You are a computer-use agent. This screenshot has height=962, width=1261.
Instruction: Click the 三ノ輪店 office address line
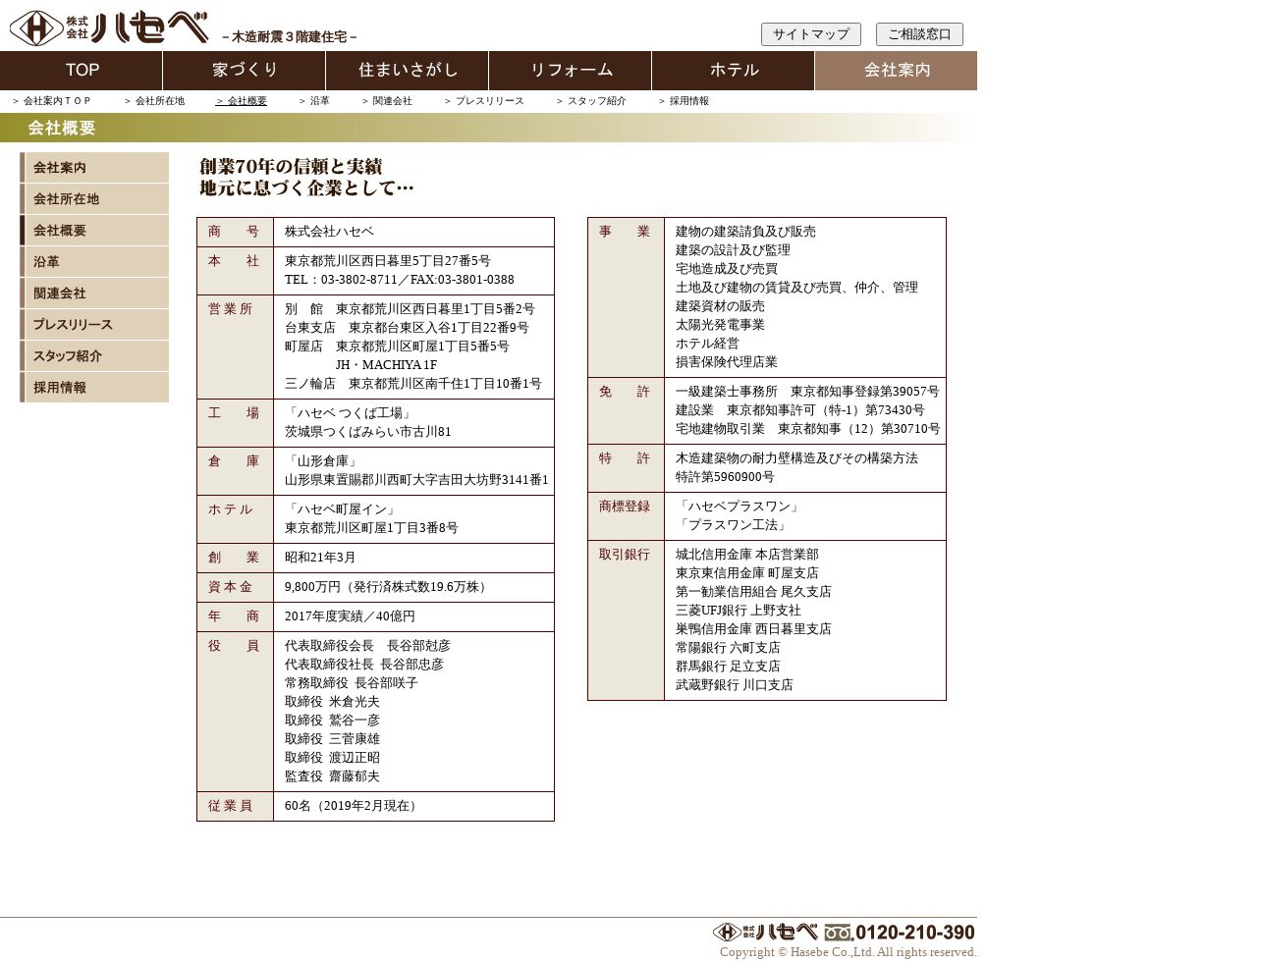coord(413,384)
